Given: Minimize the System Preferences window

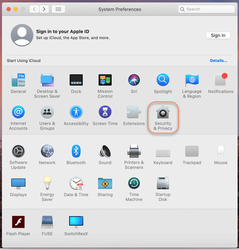Looking at the screenshot, I should click(x=16, y=9).
